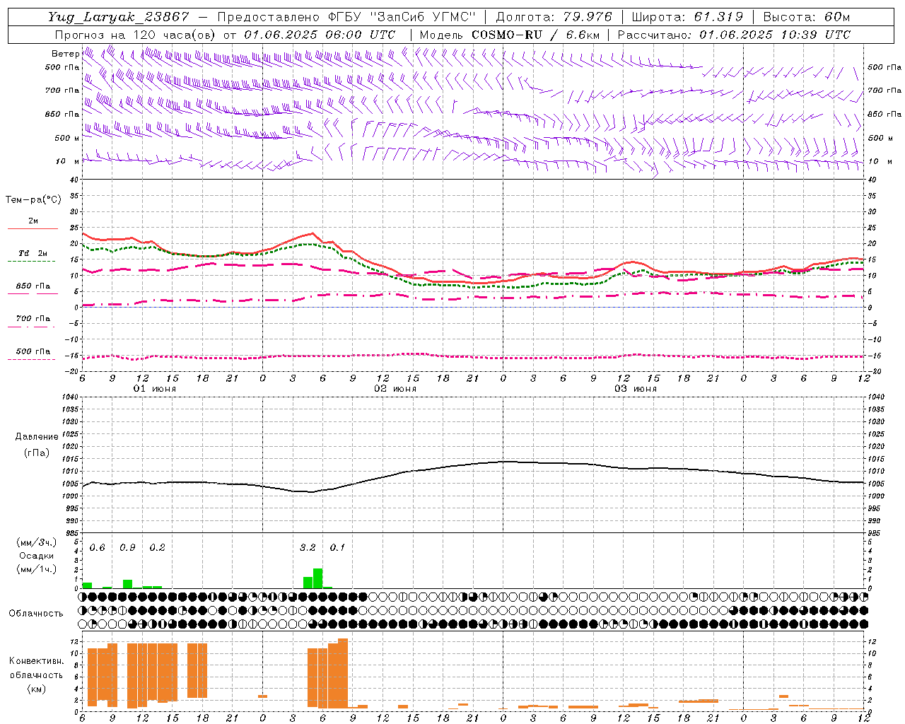Click the Долгота: 79.976 value
The height and width of the screenshot is (724, 905).
tap(554, 17)
